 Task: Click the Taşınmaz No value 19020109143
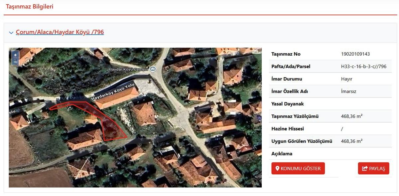pos(355,54)
